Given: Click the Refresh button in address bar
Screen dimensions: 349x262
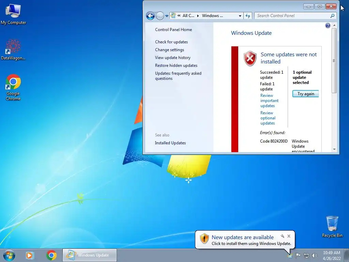Looking at the screenshot, I should click(248, 16).
